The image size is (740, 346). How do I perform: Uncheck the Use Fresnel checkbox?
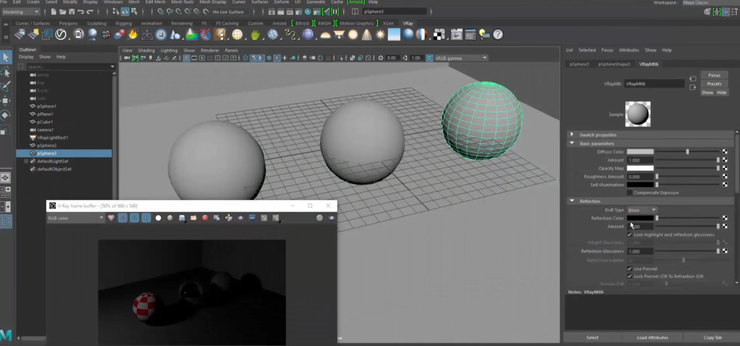click(629, 269)
